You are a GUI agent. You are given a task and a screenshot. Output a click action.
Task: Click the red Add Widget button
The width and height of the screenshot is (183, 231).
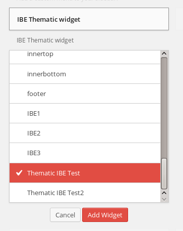pyautogui.click(x=105, y=215)
